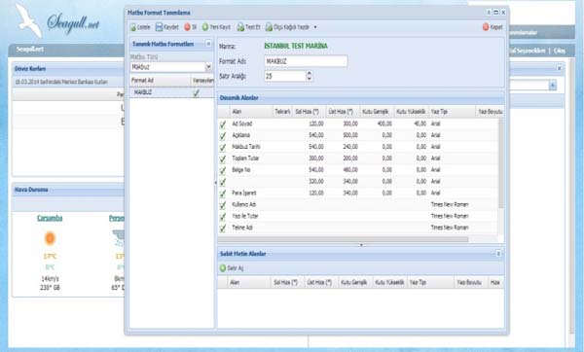
Task: Sort by the Alan column in Dinamik Alanlar
Action: point(251,112)
